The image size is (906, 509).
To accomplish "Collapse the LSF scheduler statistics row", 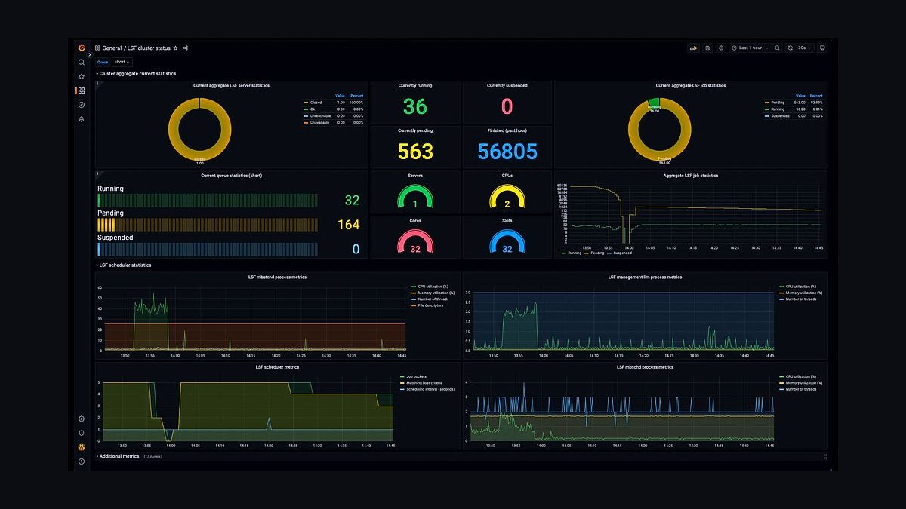I will (124, 265).
